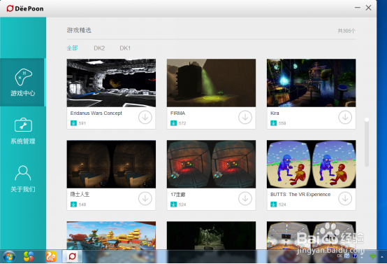Click the Kira game title
387x264 pixels.
coord(275,113)
